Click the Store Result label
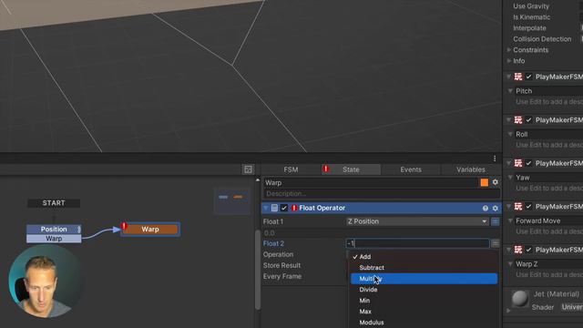 click(281, 265)
